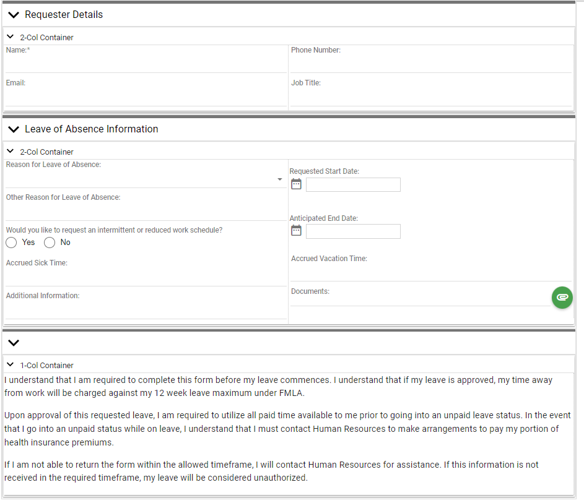
Task: Collapse the Requester Details section
Action: [x=14, y=15]
